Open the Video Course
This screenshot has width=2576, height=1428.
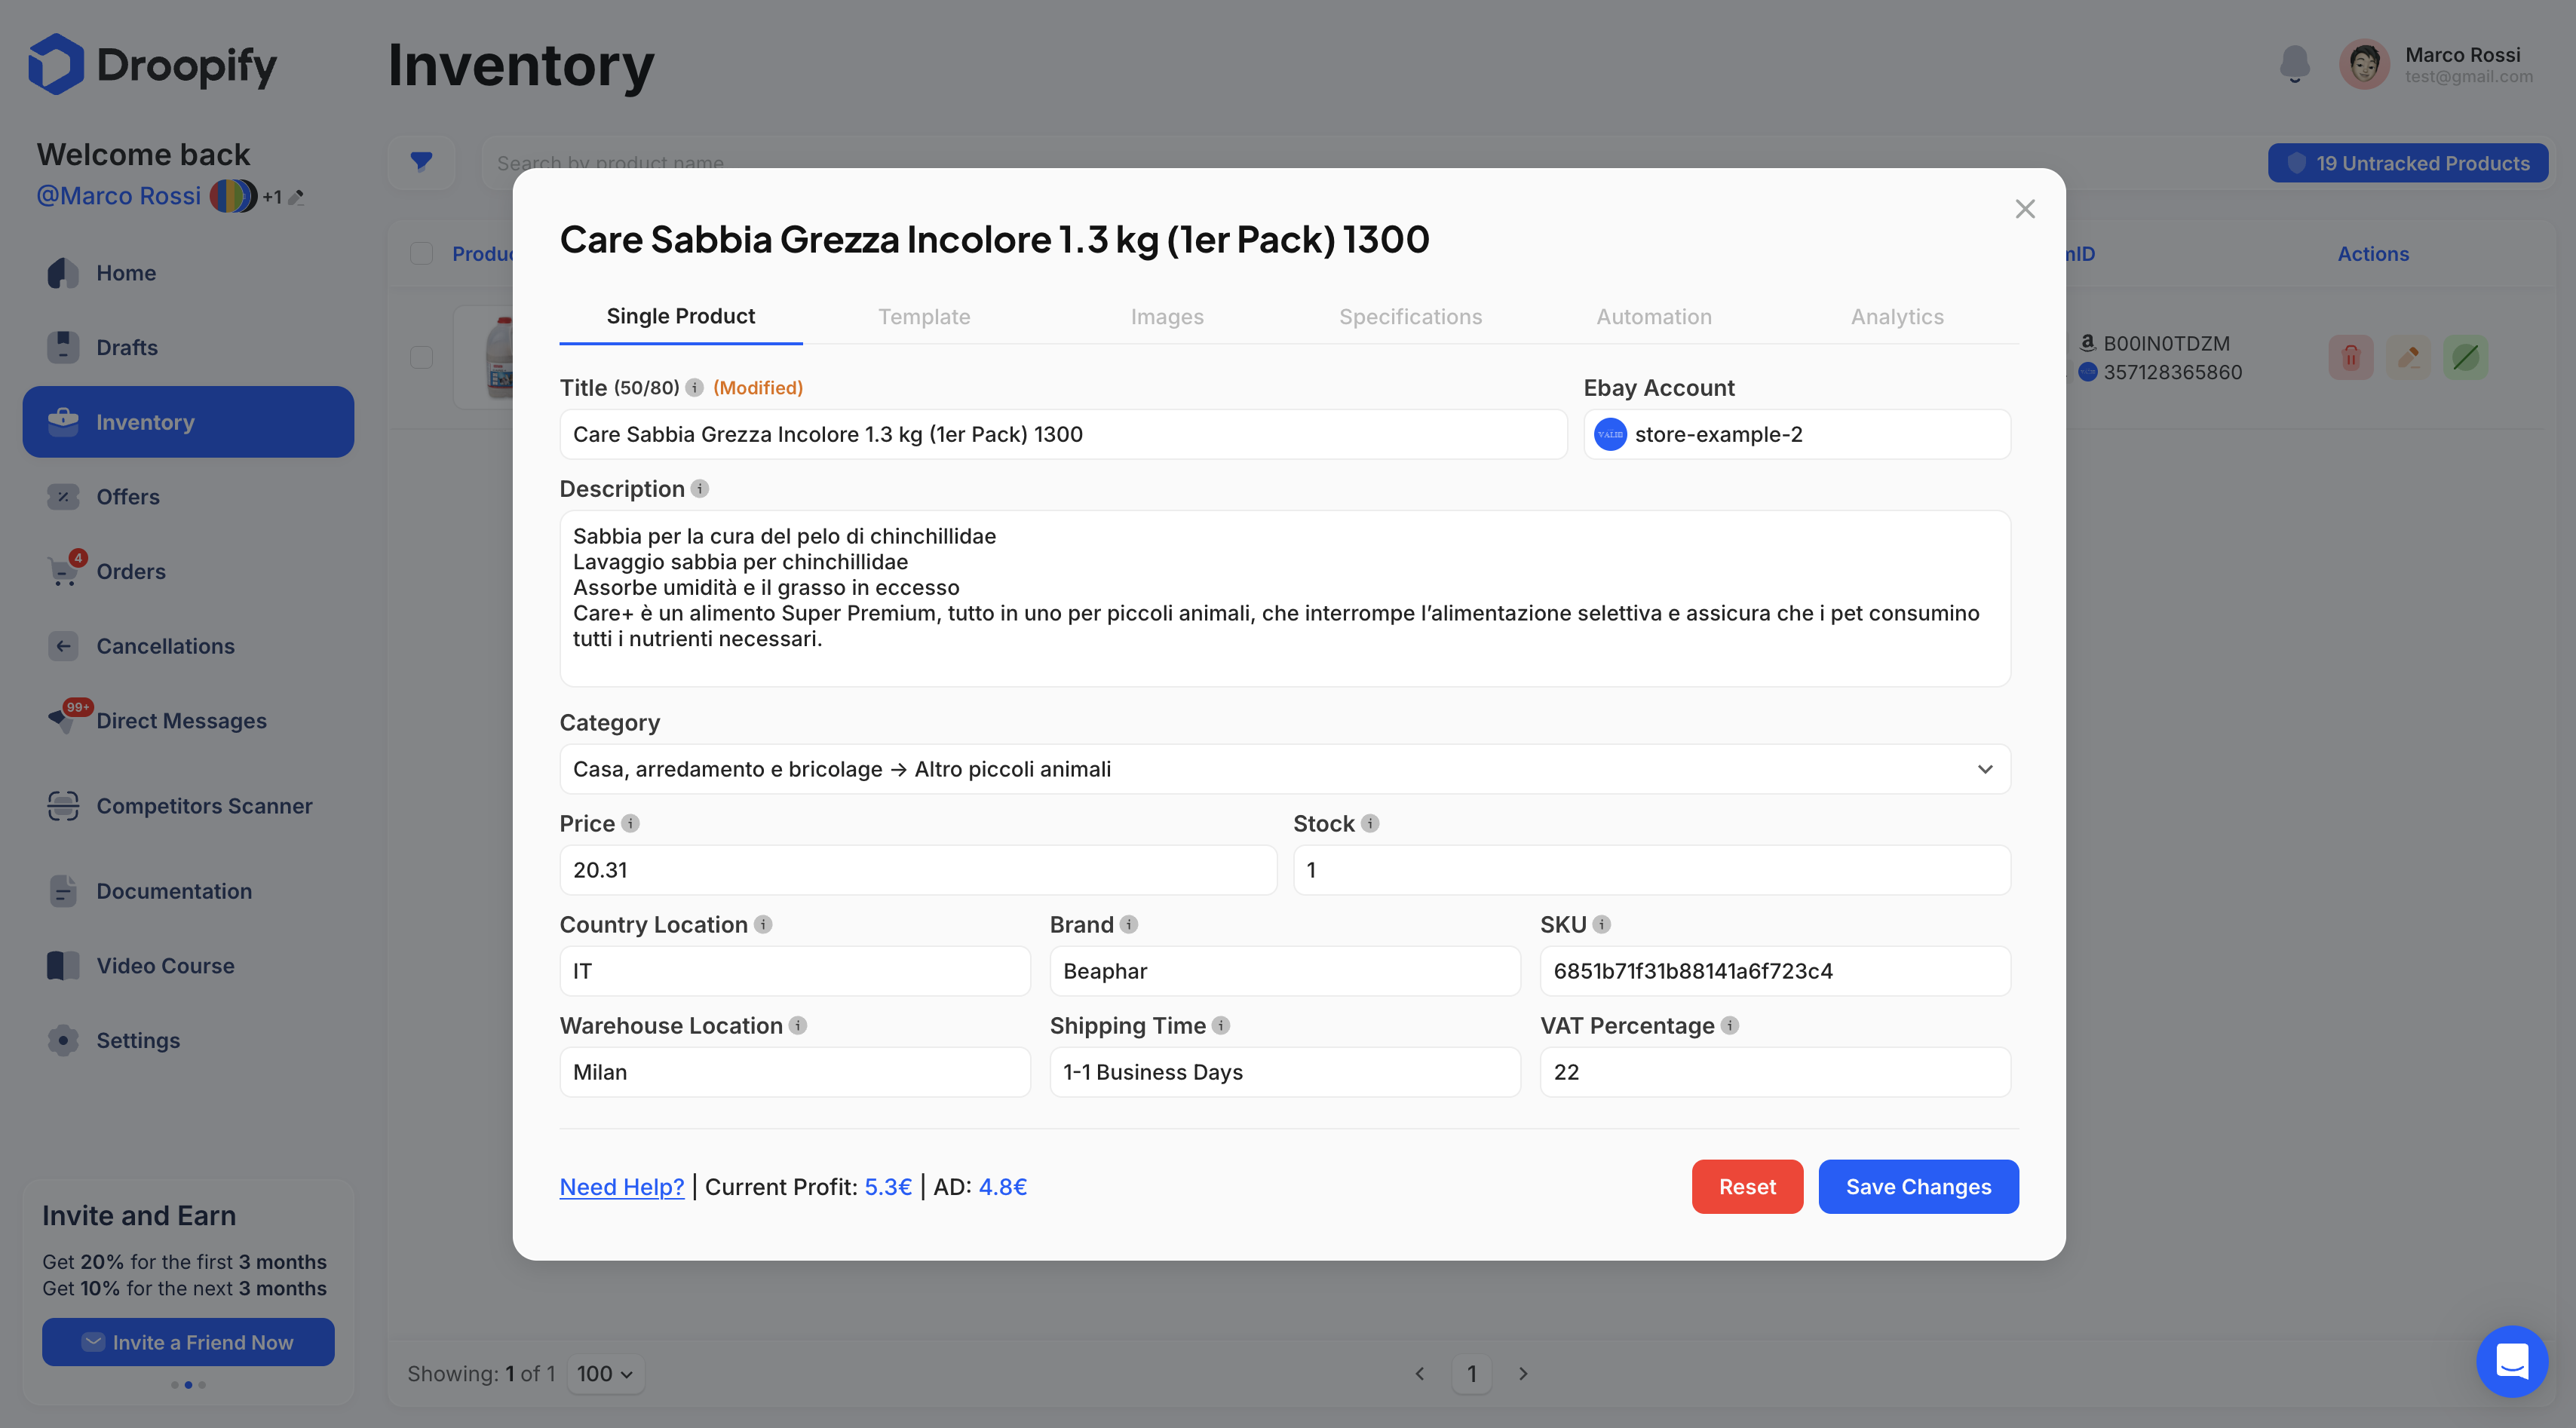click(x=165, y=966)
